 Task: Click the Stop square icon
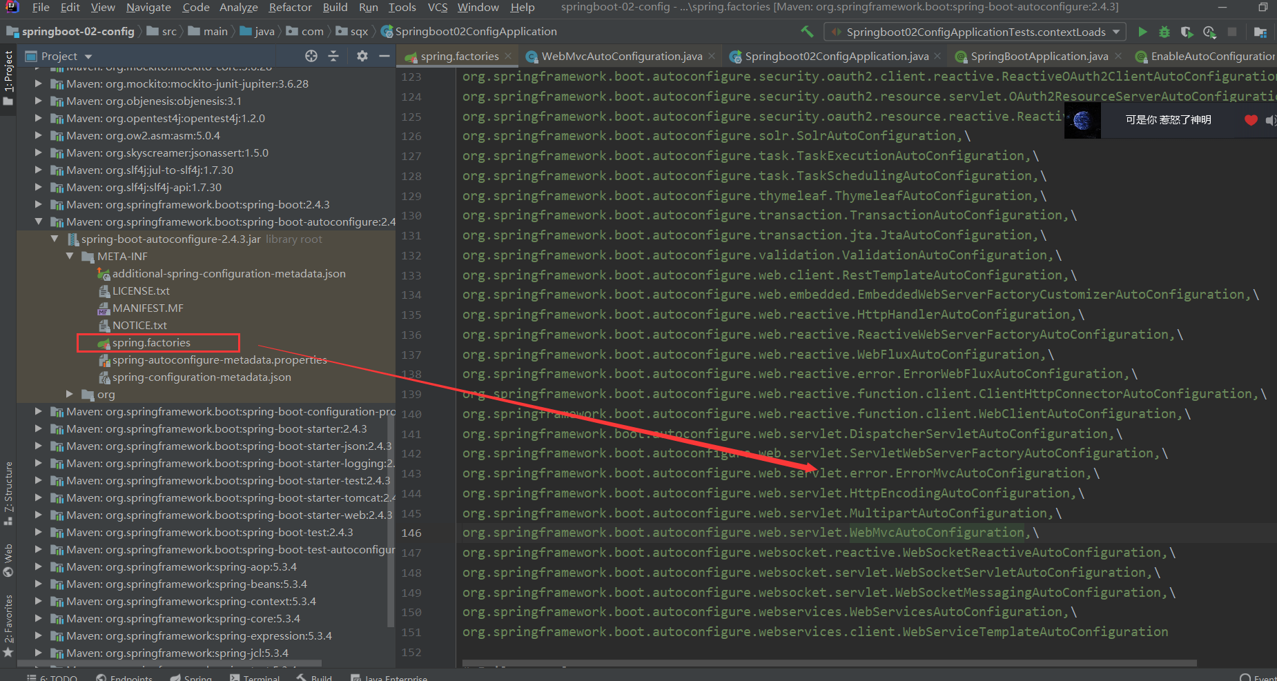click(x=1232, y=32)
